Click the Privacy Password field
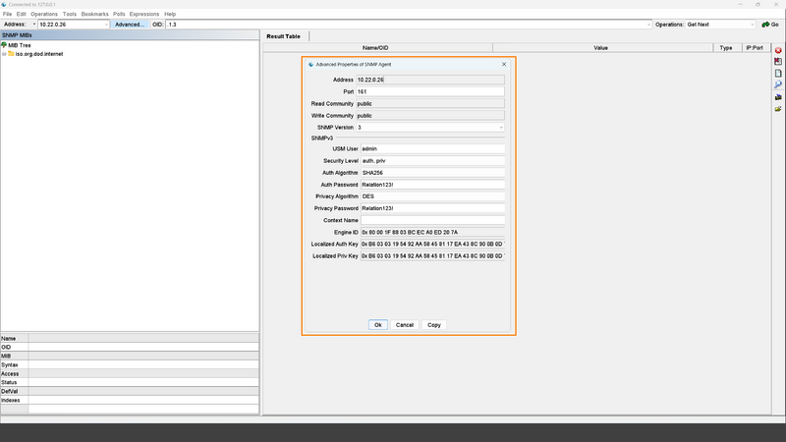Image resolution: width=786 pixels, height=442 pixels. [x=432, y=208]
